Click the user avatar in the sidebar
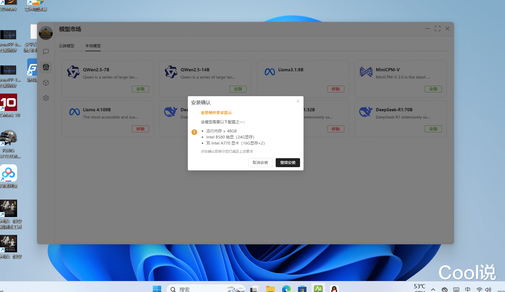Screen dimensions: 505x292 click(x=46, y=33)
